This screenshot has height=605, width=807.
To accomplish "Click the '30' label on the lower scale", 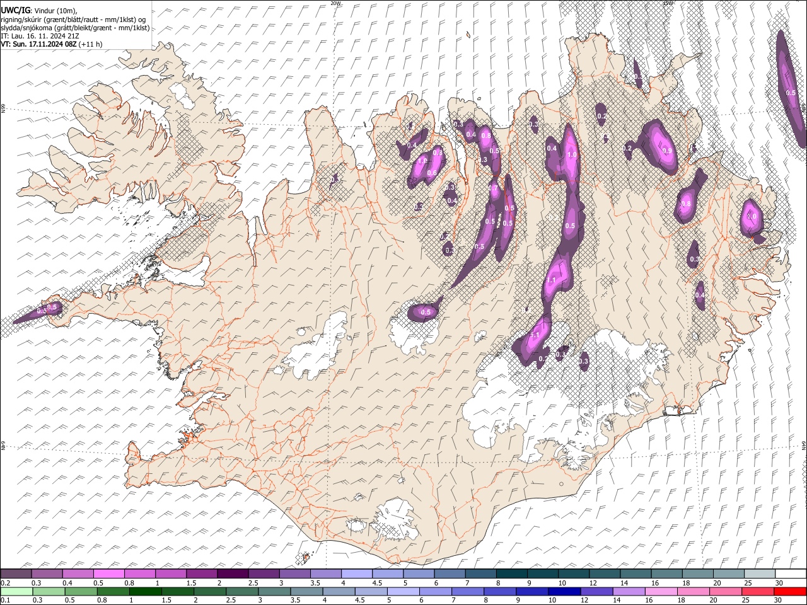I will click(x=779, y=601).
